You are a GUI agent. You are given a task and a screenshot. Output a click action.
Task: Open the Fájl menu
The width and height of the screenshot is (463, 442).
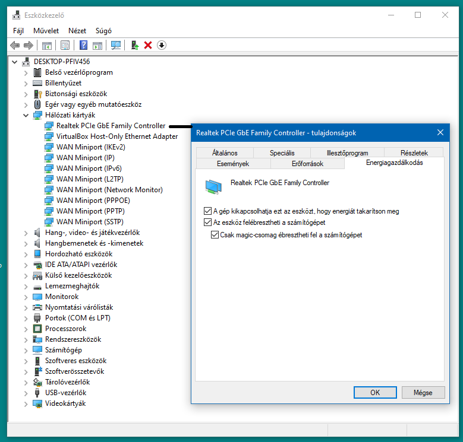pos(18,31)
